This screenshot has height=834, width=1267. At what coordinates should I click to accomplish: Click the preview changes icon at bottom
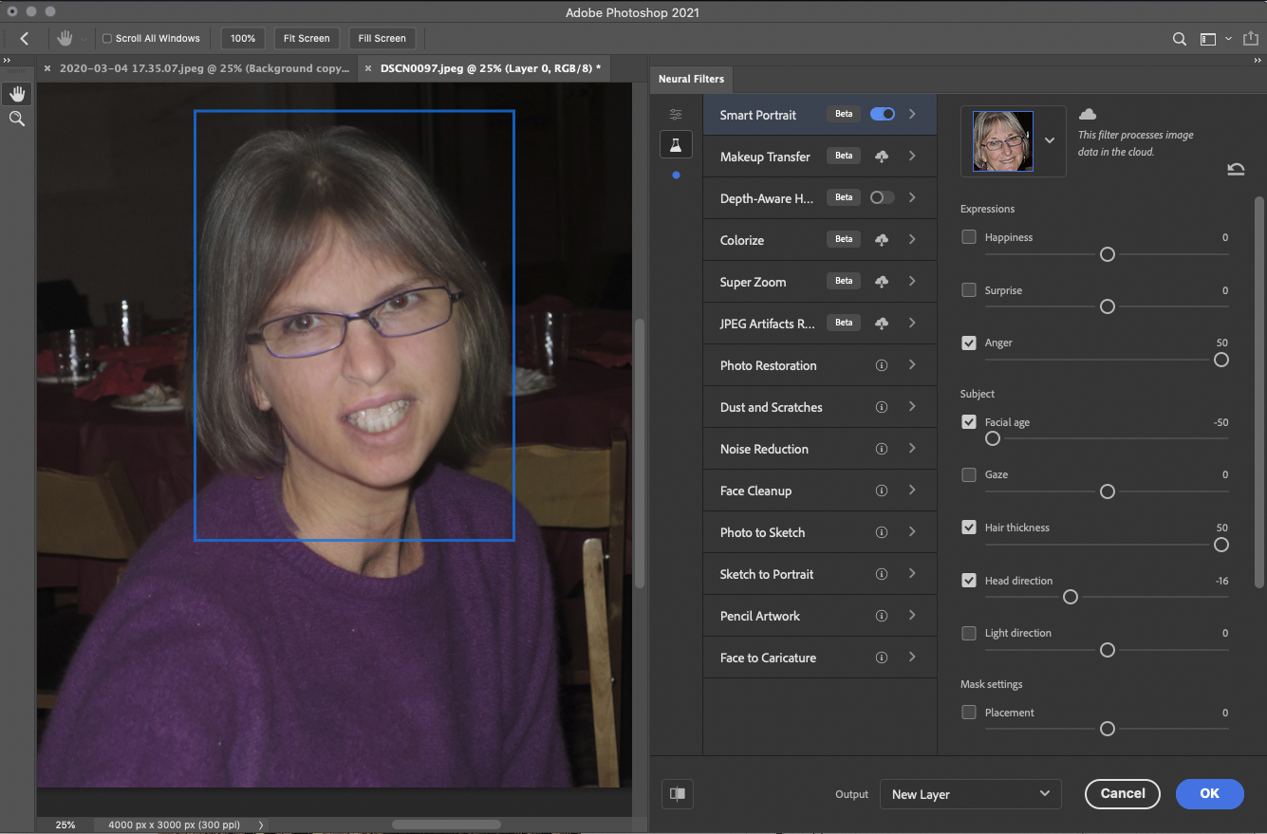point(678,794)
